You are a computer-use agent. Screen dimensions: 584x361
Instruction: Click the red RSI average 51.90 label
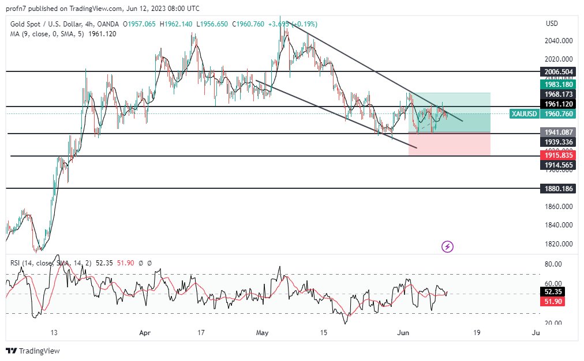pyautogui.click(x=553, y=302)
